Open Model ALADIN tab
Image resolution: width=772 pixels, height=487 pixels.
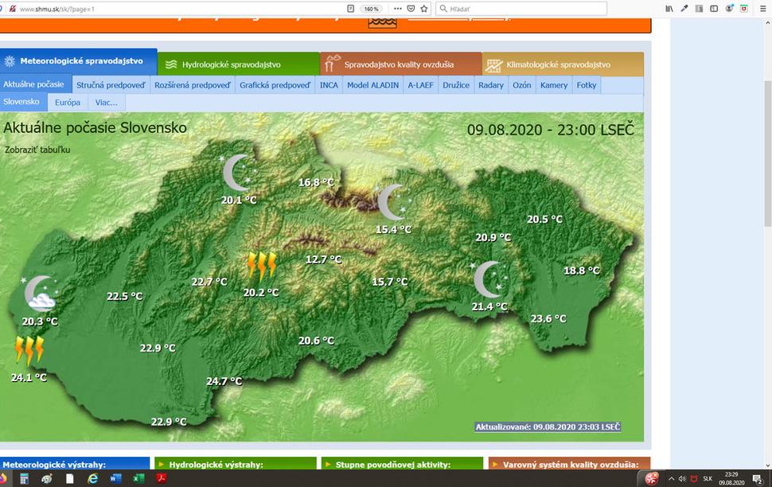372,85
